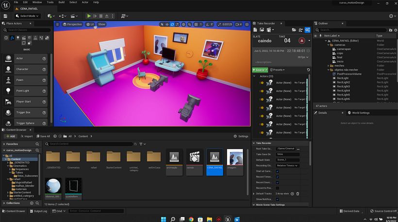Toggle grid snapping in viewport toolbar
The width and height of the screenshot is (398, 222).
point(196,24)
